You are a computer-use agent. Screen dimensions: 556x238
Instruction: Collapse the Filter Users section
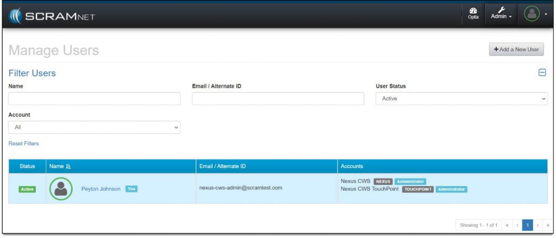tap(541, 73)
